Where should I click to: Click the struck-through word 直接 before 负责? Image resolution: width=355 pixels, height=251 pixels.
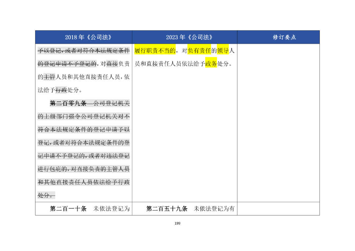[x=112, y=64]
